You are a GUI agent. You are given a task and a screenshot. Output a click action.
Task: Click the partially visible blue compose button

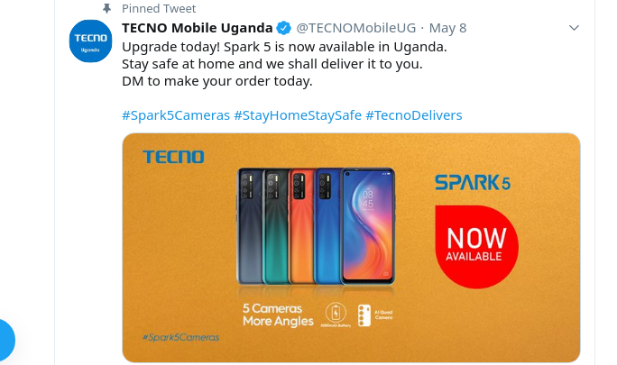tap(5, 341)
